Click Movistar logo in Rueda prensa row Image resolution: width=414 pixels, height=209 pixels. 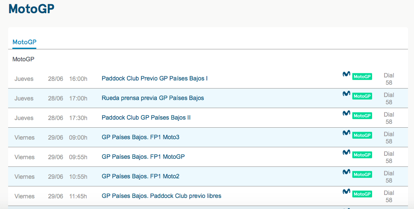pos(346,94)
